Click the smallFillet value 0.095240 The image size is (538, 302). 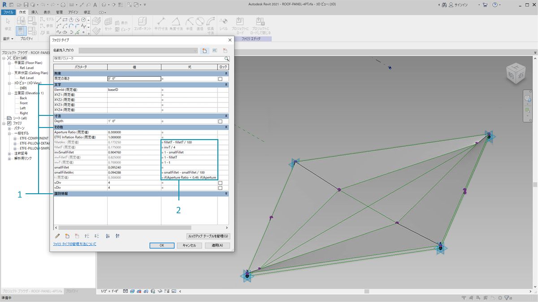(x=134, y=167)
